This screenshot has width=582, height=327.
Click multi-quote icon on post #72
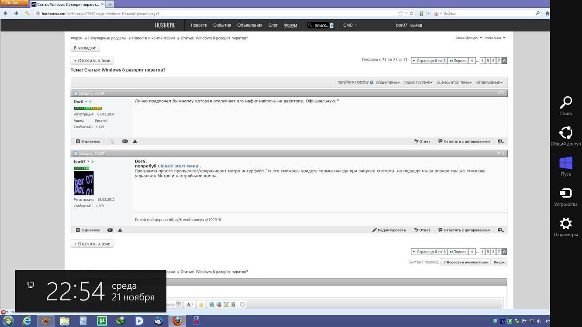501,230
